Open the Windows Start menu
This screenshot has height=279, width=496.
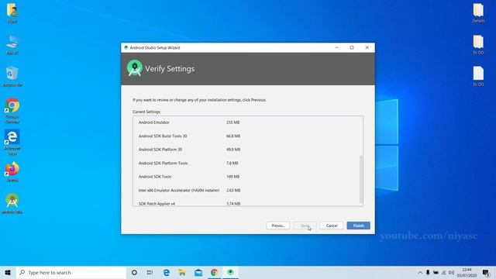[8, 272]
